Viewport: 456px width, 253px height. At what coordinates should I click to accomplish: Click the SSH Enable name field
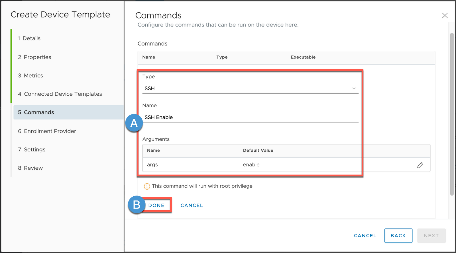coord(250,117)
